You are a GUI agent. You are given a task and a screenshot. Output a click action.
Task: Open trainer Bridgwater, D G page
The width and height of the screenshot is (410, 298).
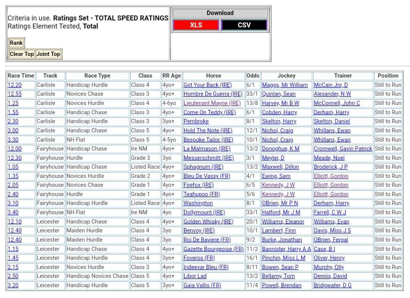[332, 286]
